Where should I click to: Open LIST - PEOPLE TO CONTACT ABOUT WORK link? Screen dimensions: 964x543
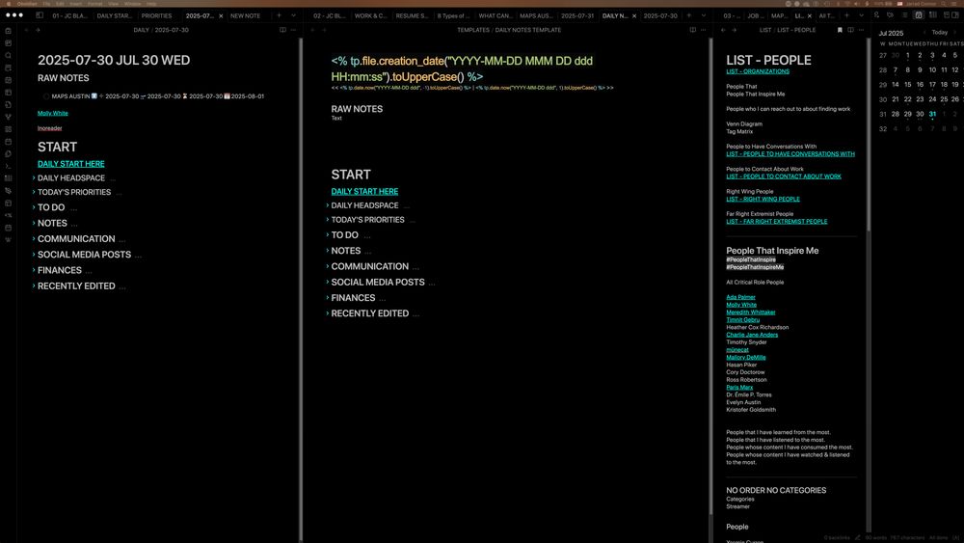point(783,176)
